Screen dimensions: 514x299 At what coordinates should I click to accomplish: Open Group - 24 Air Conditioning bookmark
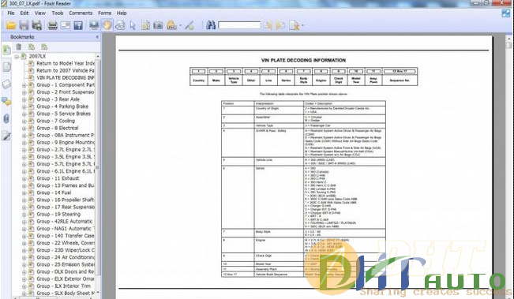pos(66,257)
